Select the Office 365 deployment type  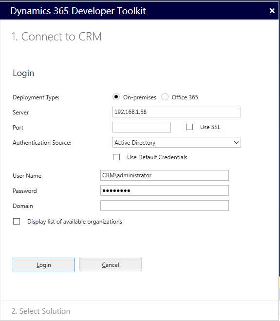click(x=165, y=97)
